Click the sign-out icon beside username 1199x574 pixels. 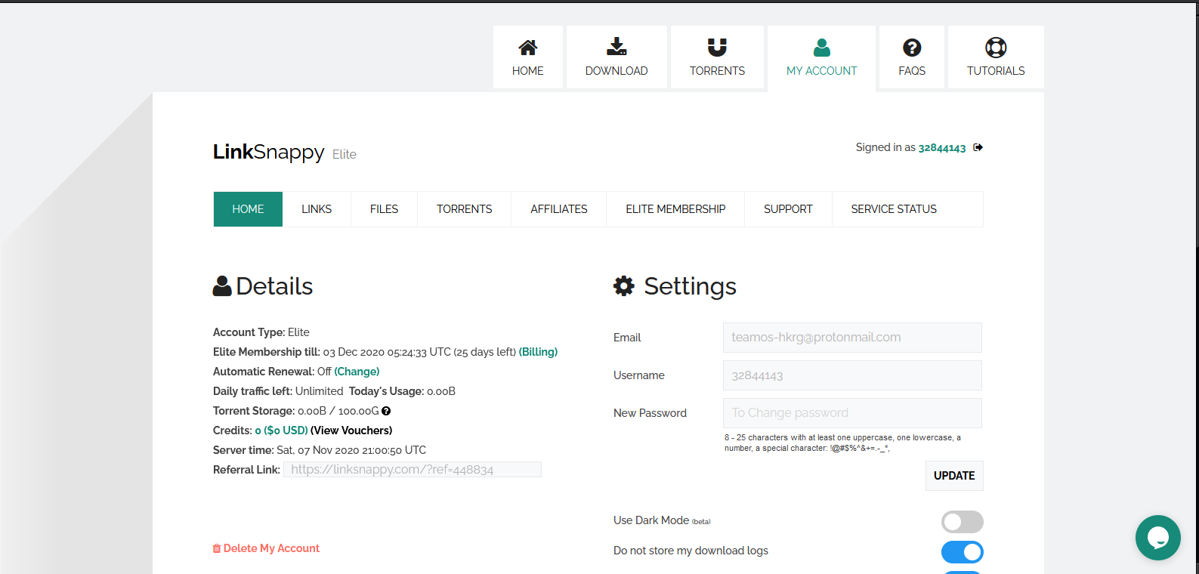[x=978, y=147]
